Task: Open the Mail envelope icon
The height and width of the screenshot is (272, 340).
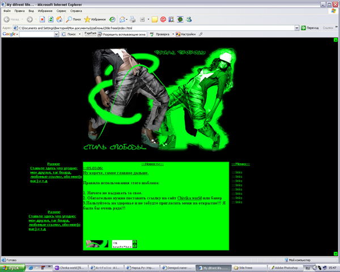Action: 122,19
